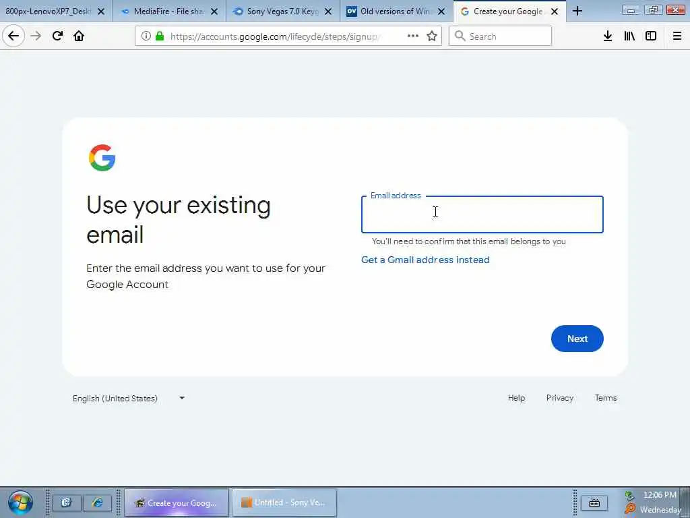This screenshot has width=690, height=518.
Task: Click the green network tray icon
Action: coord(629,496)
